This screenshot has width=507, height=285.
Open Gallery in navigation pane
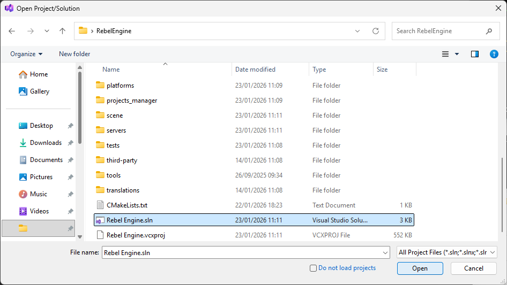point(34,91)
